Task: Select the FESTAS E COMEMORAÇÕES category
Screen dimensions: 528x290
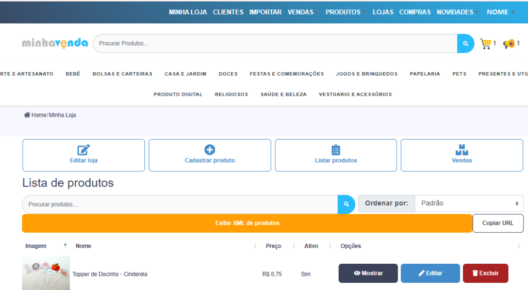Action: tap(287, 74)
